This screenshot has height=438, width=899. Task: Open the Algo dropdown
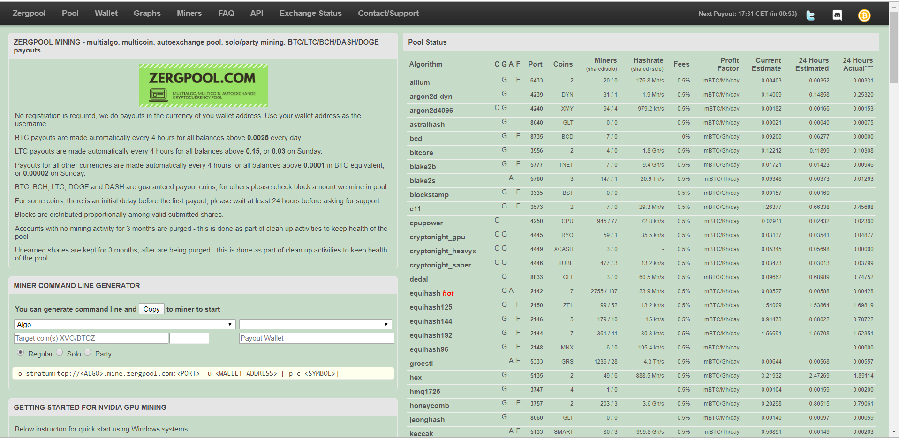[125, 324]
